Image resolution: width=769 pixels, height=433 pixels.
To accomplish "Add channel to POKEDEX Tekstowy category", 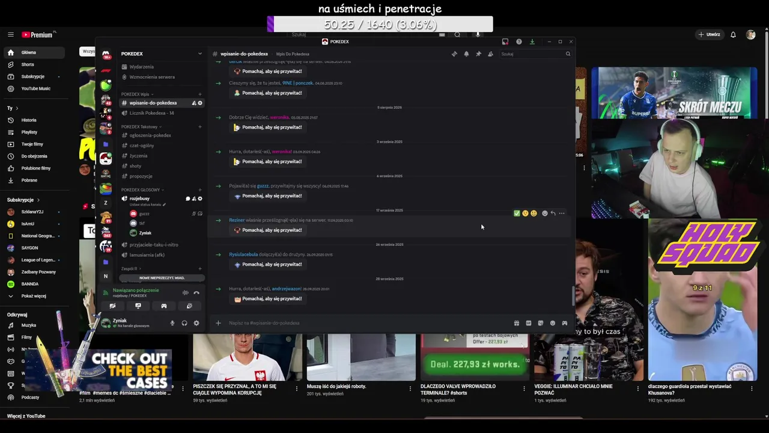I will (x=200, y=127).
